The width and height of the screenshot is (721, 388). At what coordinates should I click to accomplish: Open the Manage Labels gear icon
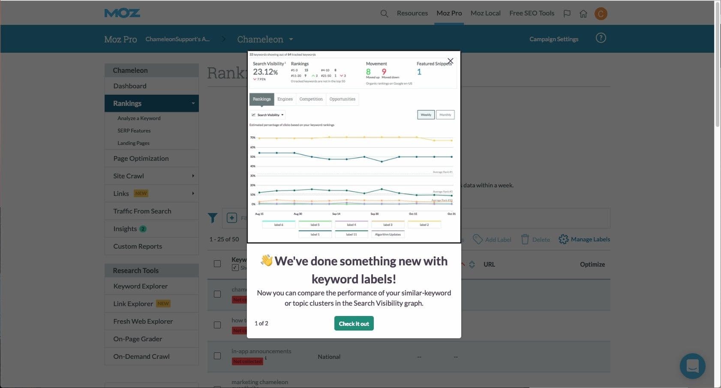(x=563, y=239)
